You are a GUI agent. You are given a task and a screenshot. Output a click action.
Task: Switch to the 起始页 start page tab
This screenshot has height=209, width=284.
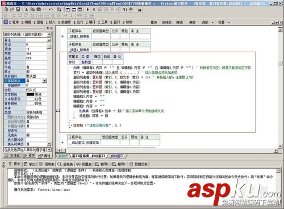click(x=63, y=156)
